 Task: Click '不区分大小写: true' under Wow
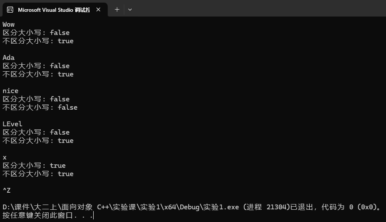[x=38, y=41]
